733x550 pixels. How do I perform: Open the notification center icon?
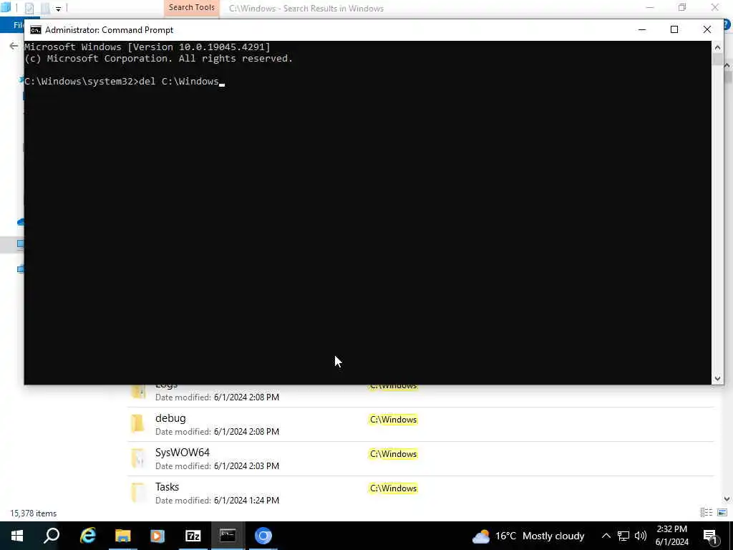[x=710, y=536]
